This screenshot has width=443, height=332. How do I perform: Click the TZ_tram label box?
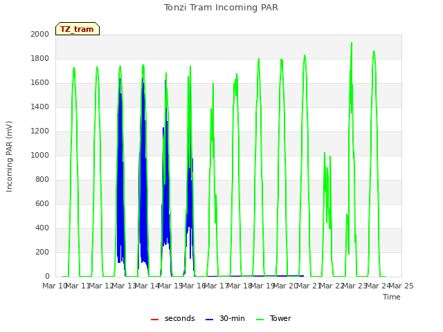[78, 29]
